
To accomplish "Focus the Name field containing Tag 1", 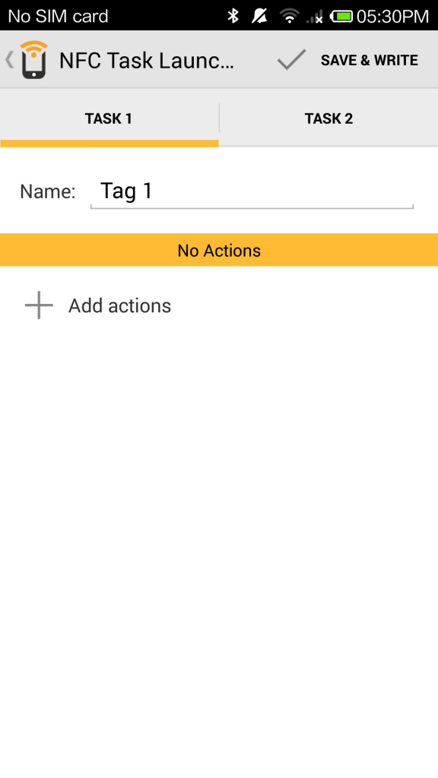I will point(252,191).
